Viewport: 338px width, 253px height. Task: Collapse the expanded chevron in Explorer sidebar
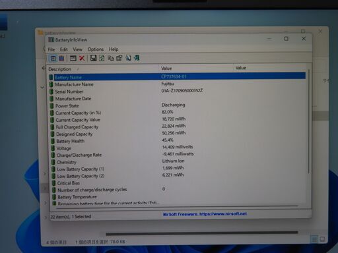[42, 87]
